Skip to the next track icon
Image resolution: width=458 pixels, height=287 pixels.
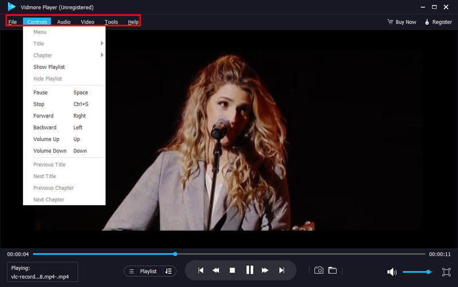point(282,270)
